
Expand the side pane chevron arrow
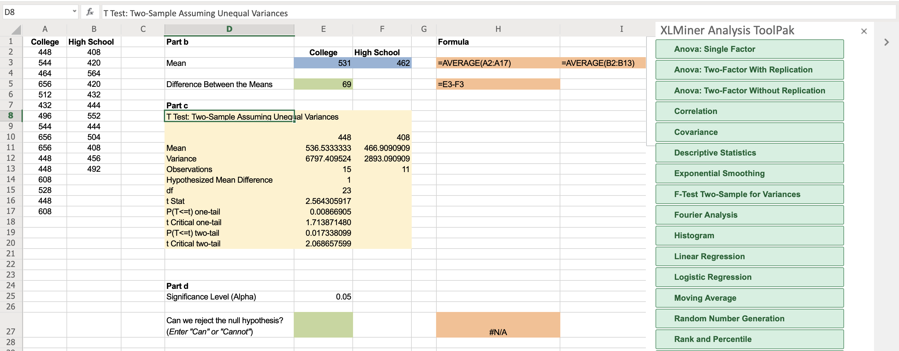point(887,42)
